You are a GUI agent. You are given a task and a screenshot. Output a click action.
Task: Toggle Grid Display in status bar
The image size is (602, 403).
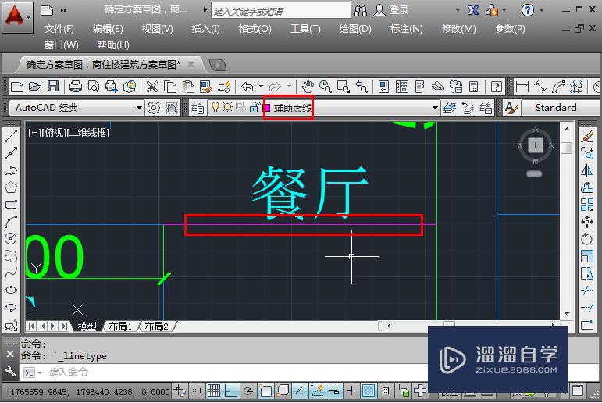coord(214,391)
